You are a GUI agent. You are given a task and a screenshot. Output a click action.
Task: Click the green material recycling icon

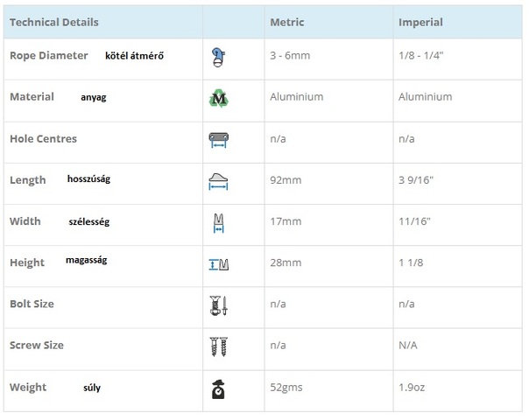coord(219,98)
